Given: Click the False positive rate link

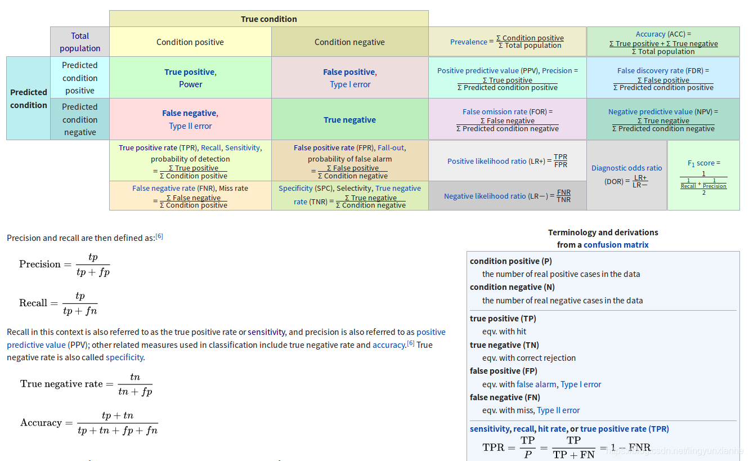Looking at the screenshot, I should (x=324, y=148).
